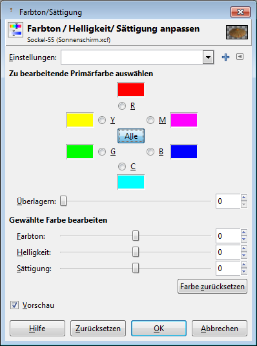Decrease the Sättigung value with down arrow
257x346 pixels.
pos(243,272)
